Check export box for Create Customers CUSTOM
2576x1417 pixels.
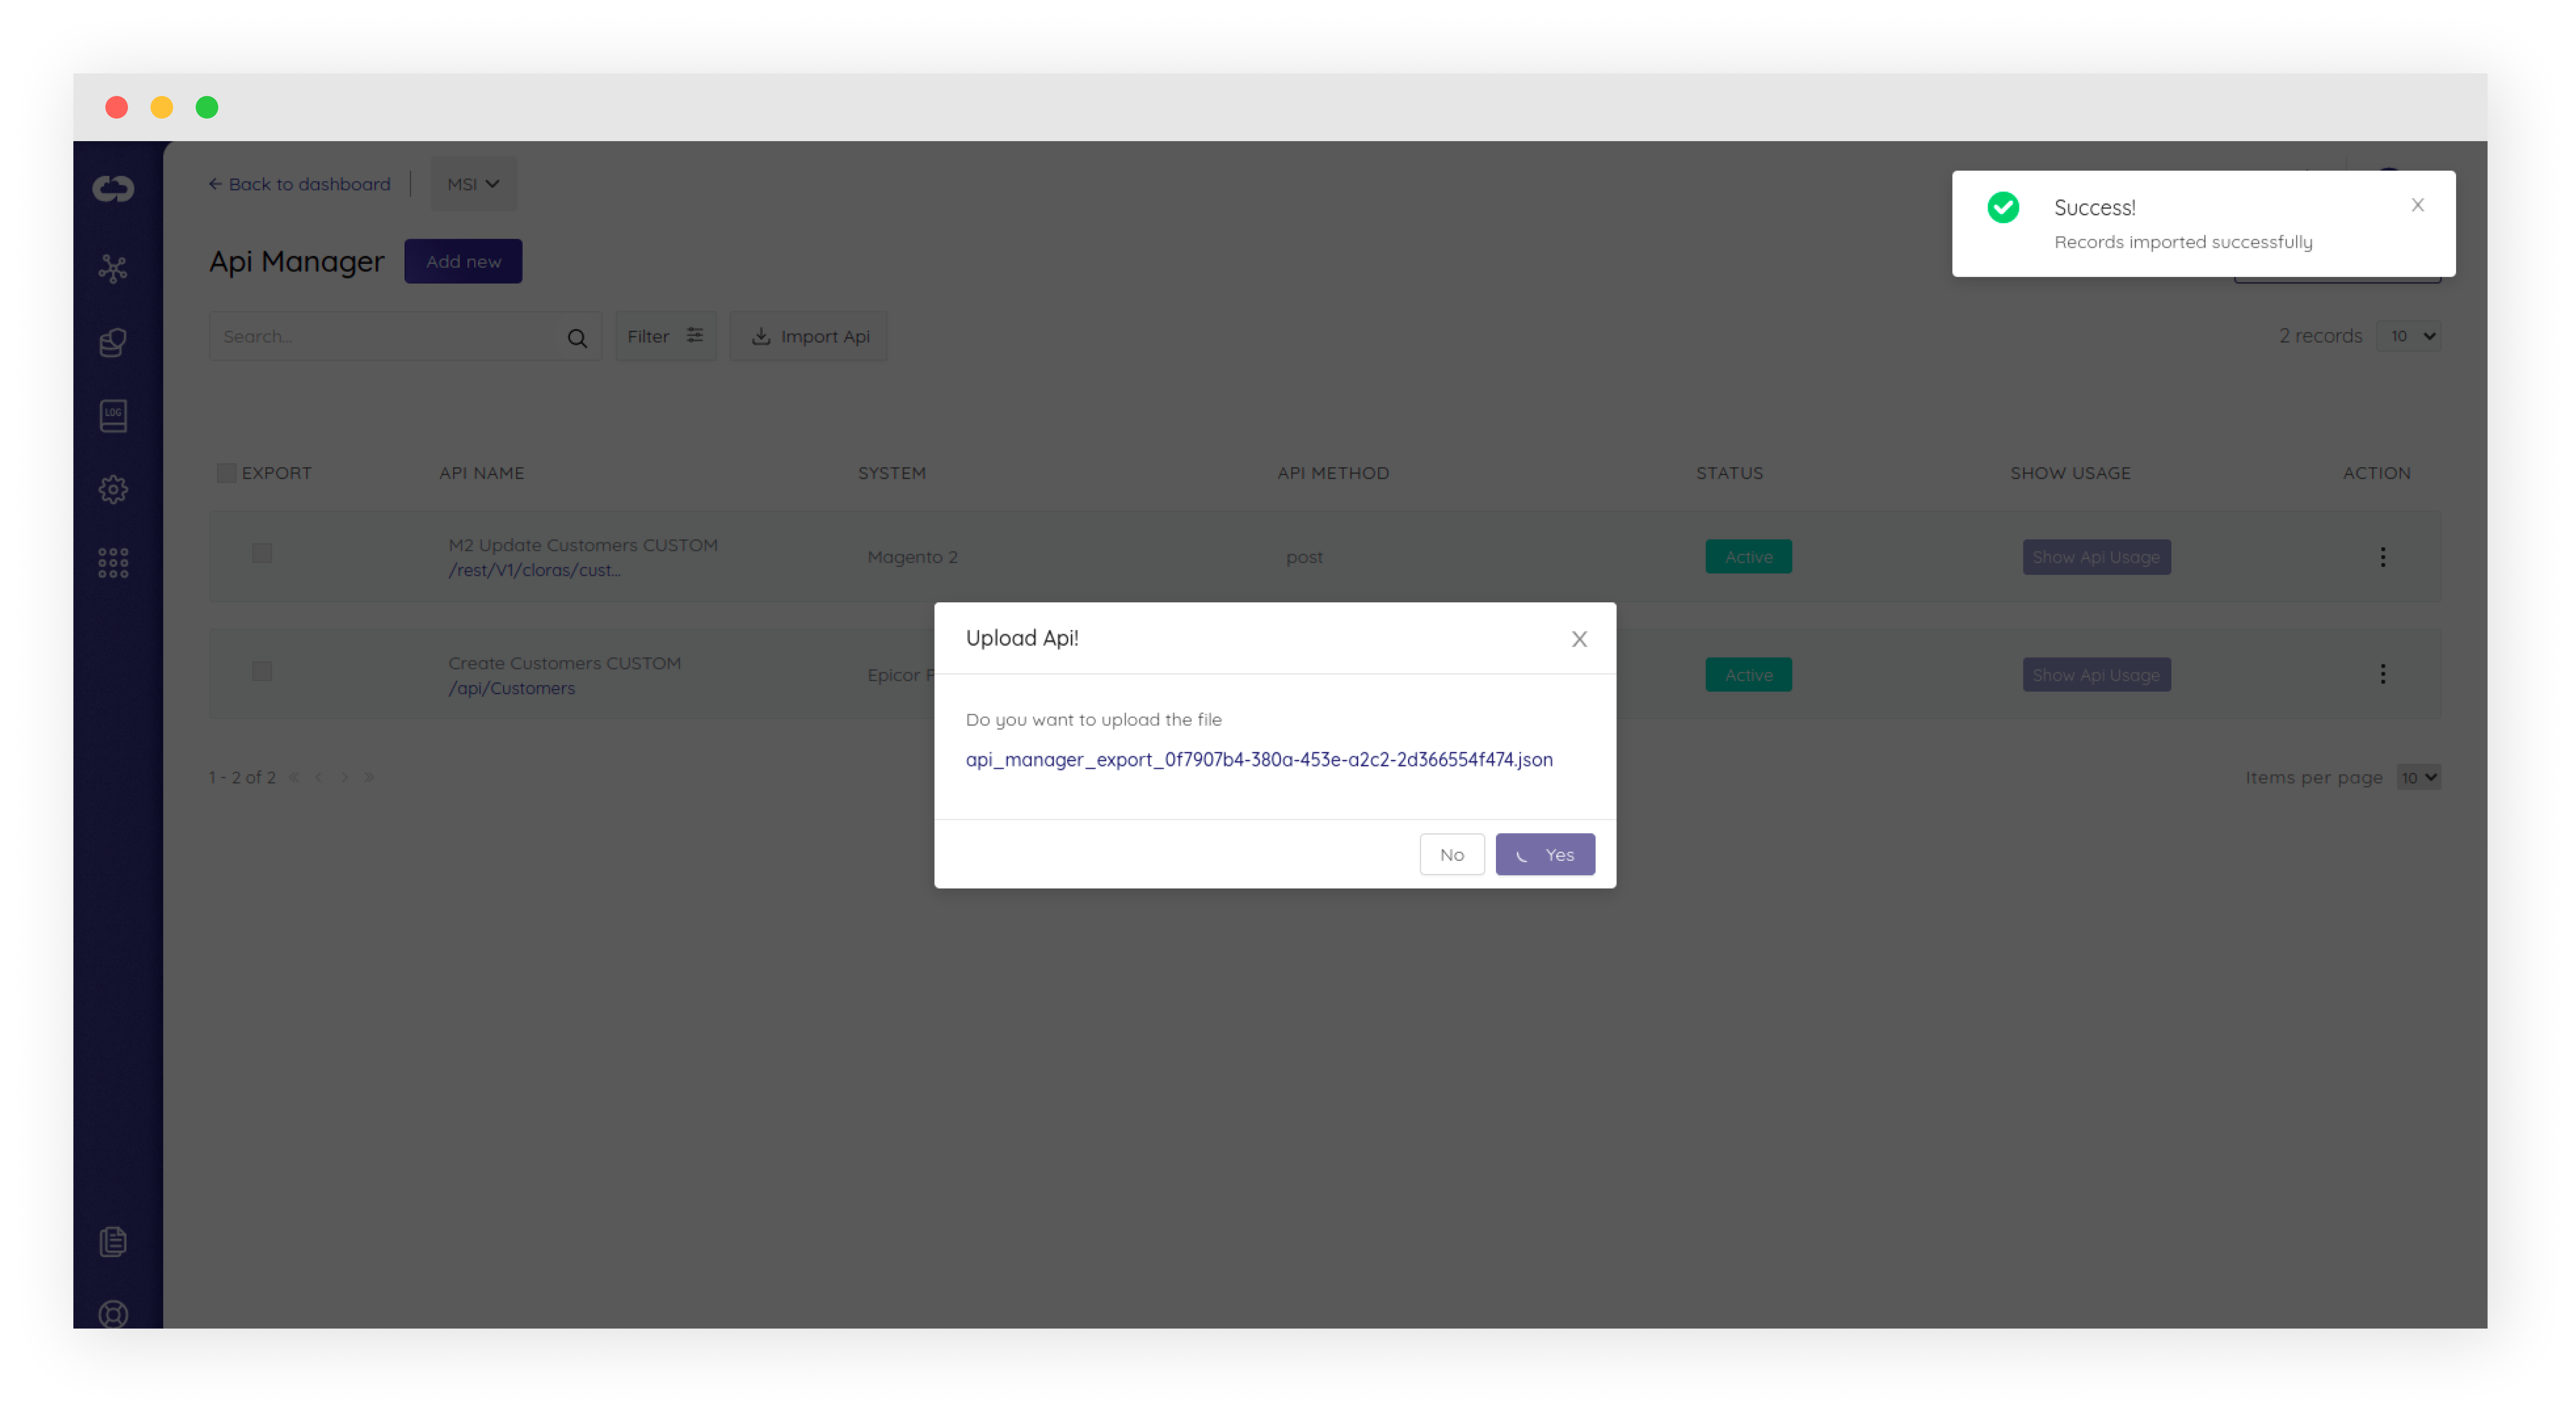point(262,671)
